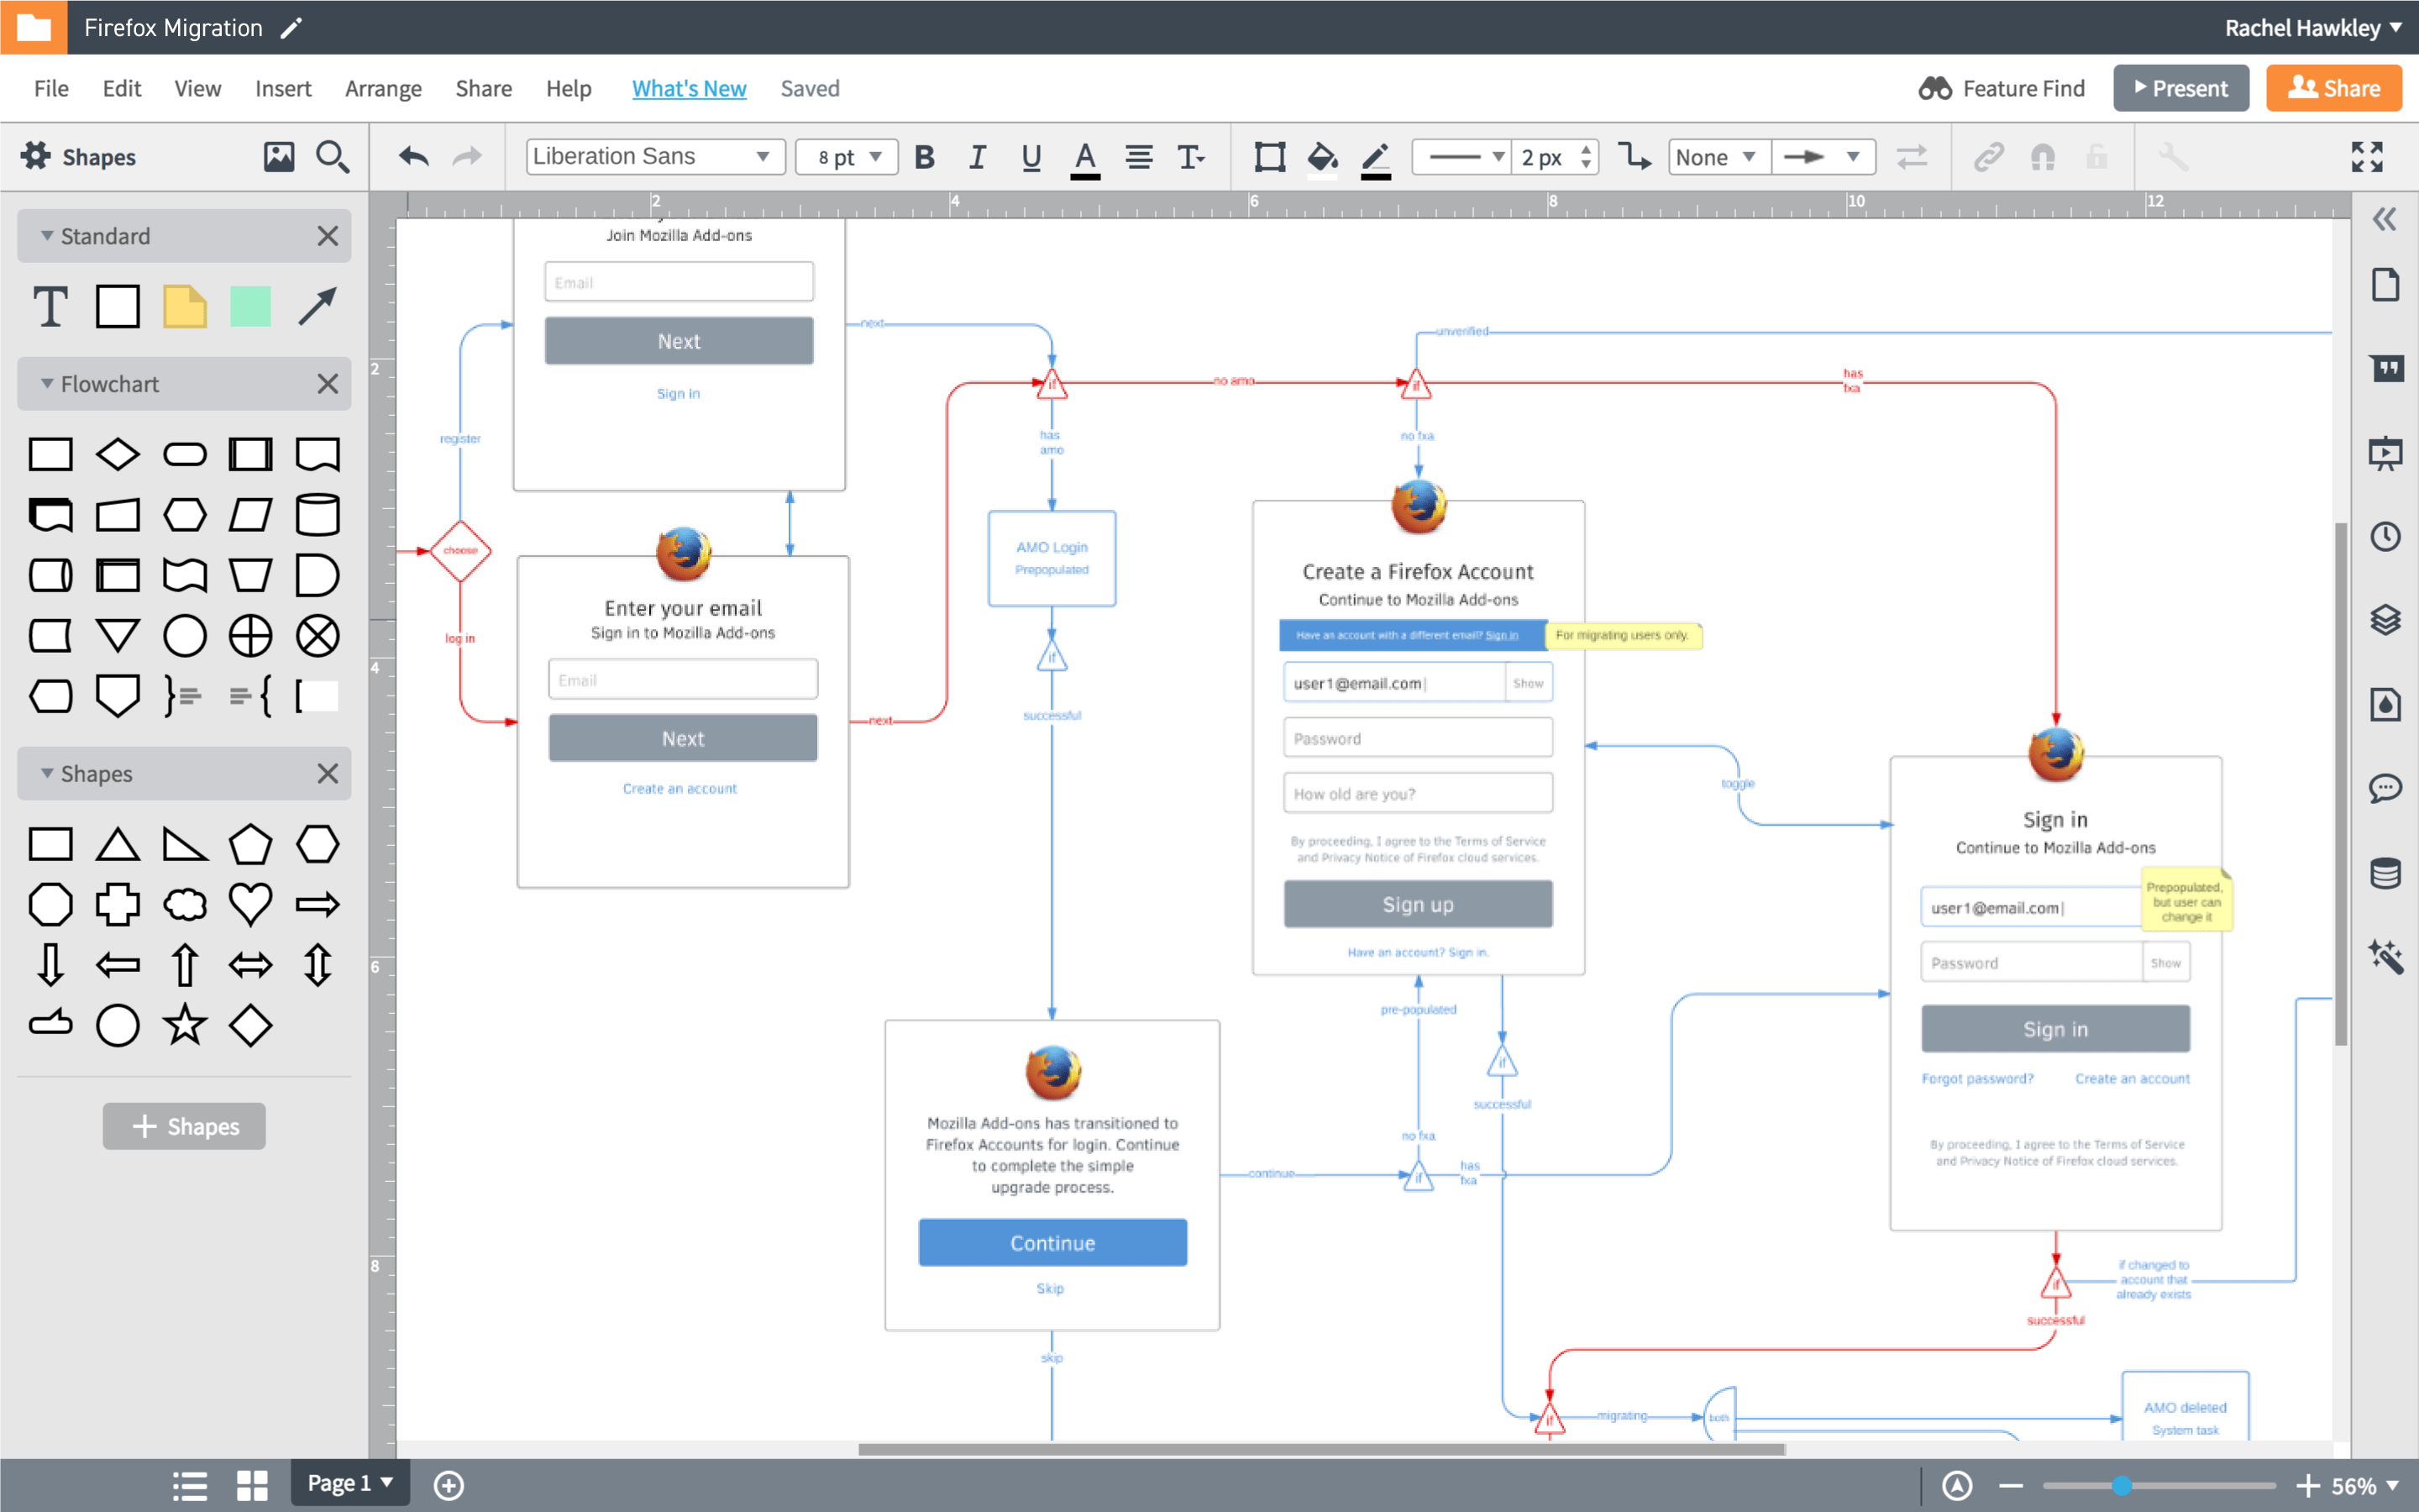This screenshot has height=1512, width=2419.
Task: Open the What's New link
Action: coord(689,89)
